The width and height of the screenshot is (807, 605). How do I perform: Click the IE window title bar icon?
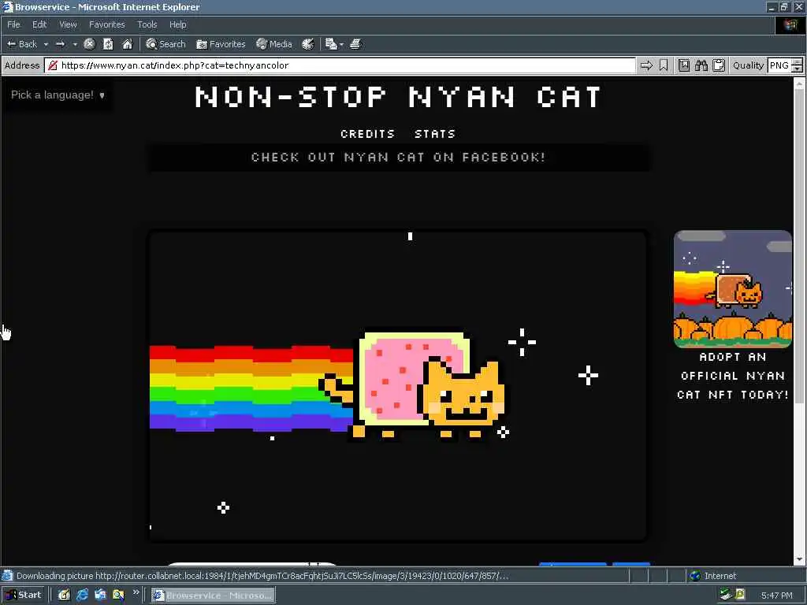(x=8, y=6)
